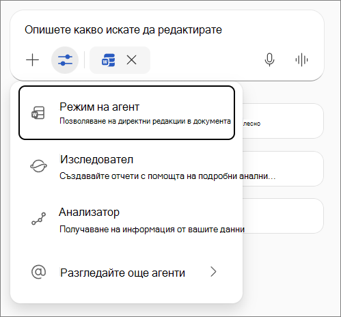
Task: Choose the "Изследовател" agent
Action: 126,167
